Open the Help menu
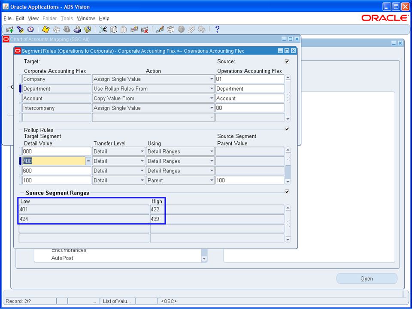 [104, 18]
